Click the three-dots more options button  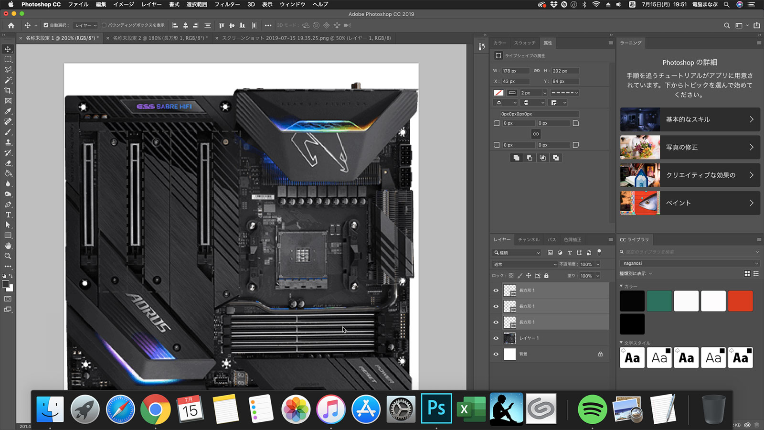click(x=268, y=25)
